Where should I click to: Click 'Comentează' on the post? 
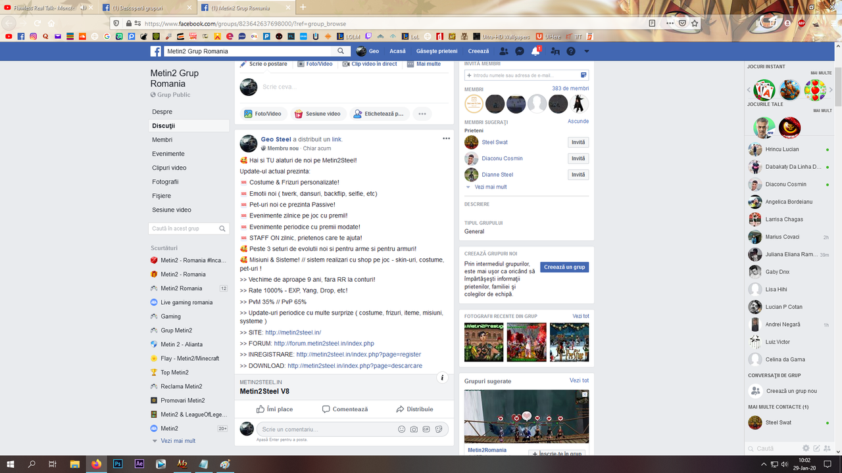(x=345, y=409)
